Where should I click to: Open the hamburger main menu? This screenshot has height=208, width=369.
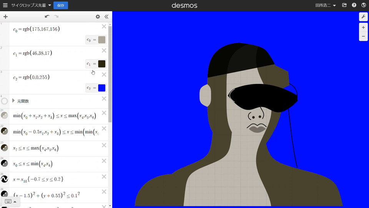[x=5, y=5]
